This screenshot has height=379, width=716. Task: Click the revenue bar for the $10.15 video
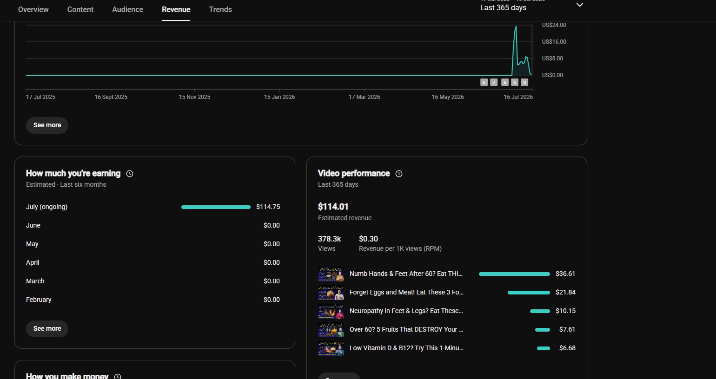pyautogui.click(x=540, y=311)
